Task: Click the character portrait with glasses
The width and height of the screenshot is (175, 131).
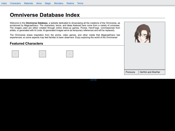Action: tap(143, 33)
